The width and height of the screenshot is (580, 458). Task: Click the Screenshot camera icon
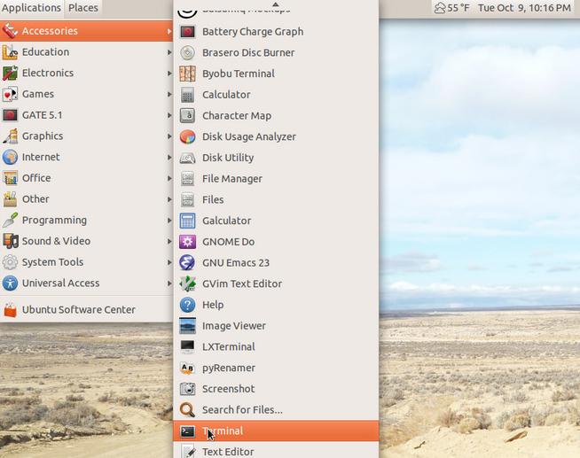187,389
